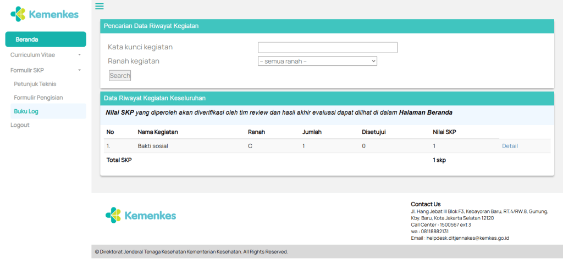Collapse the Formulir SKP submenu arrow

(79, 70)
